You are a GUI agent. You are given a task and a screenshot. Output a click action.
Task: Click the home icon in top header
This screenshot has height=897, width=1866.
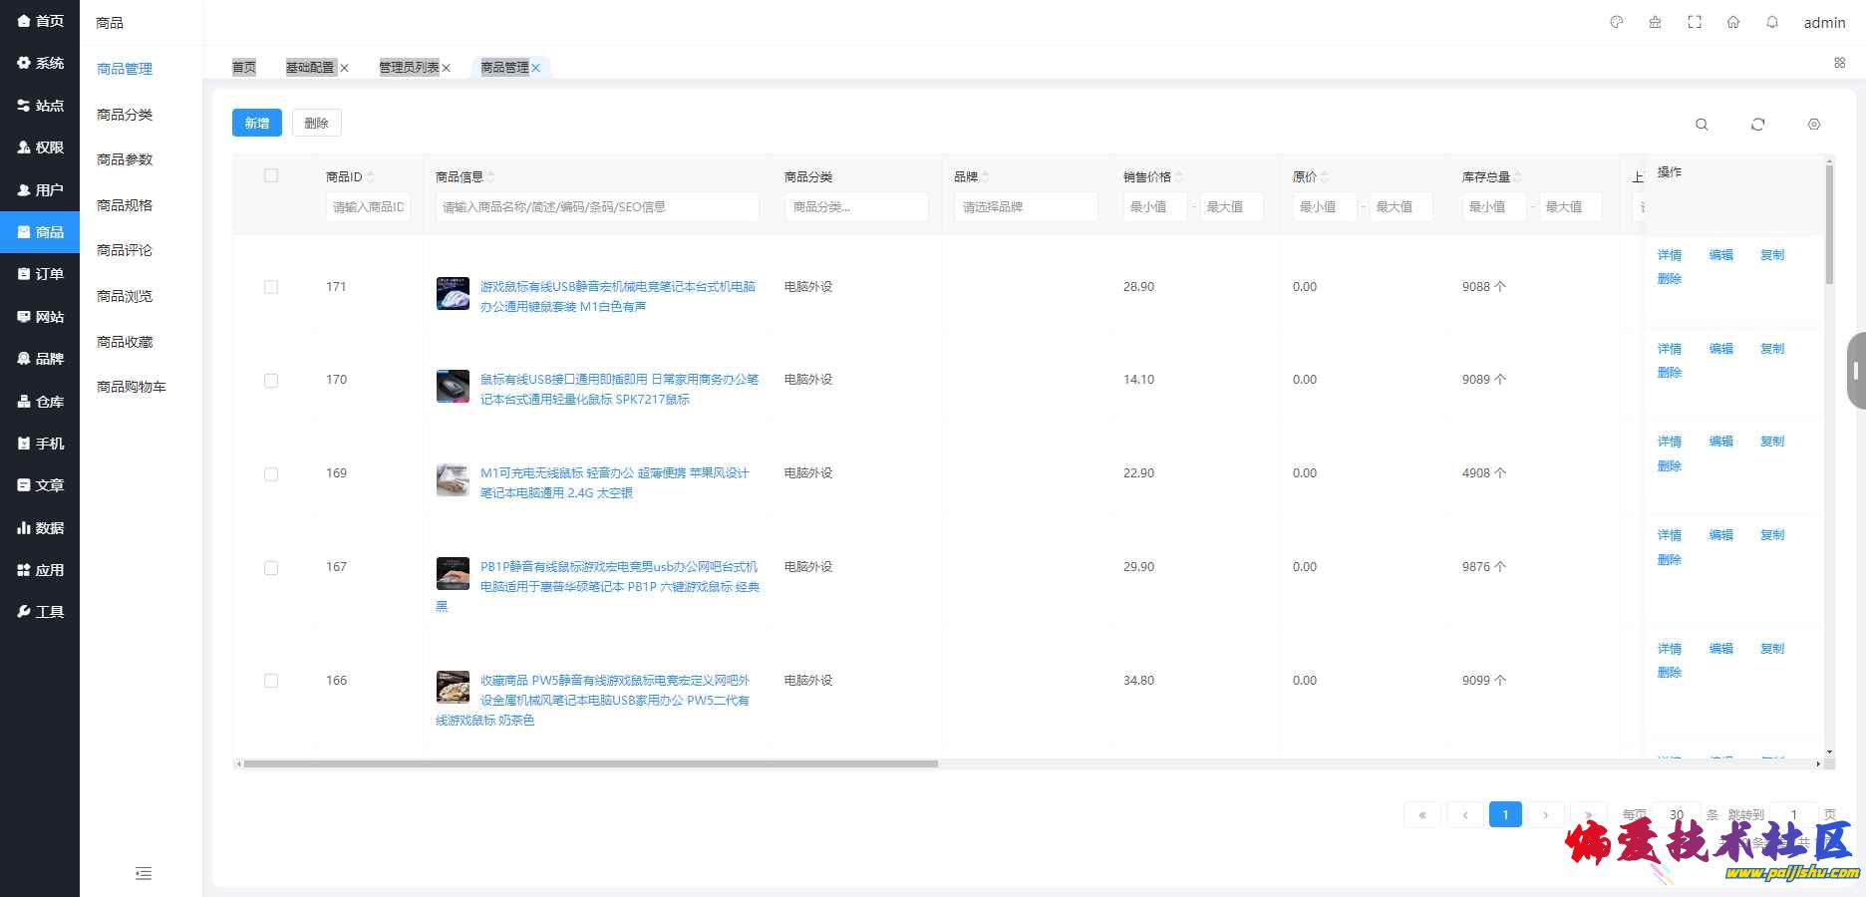click(x=1732, y=22)
